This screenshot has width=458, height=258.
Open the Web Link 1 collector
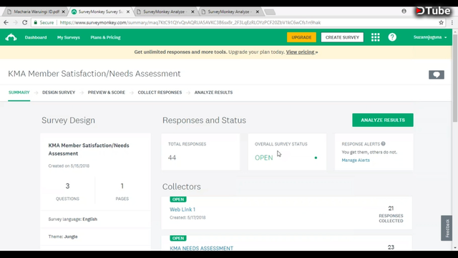(x=182, y=209)
